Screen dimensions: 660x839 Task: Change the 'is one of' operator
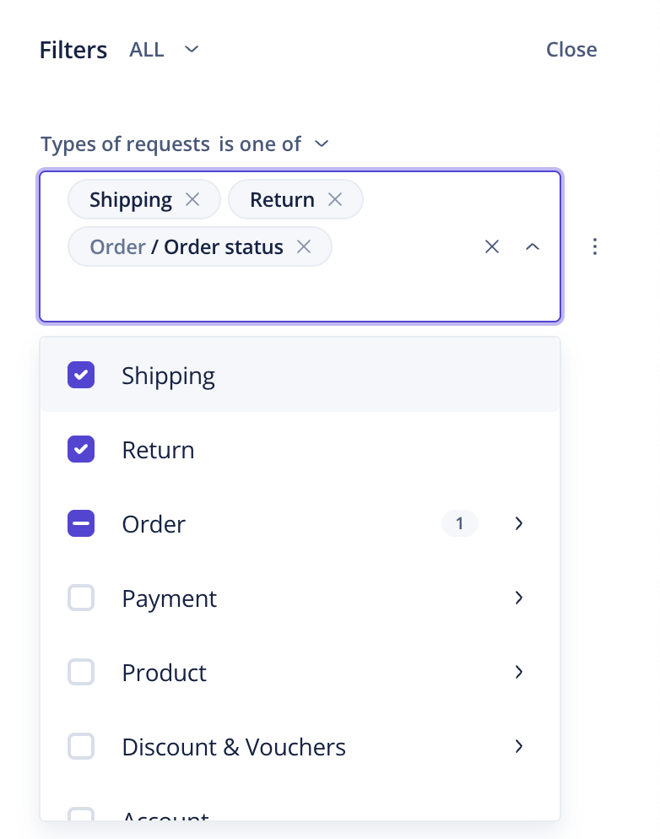point(273,144)
